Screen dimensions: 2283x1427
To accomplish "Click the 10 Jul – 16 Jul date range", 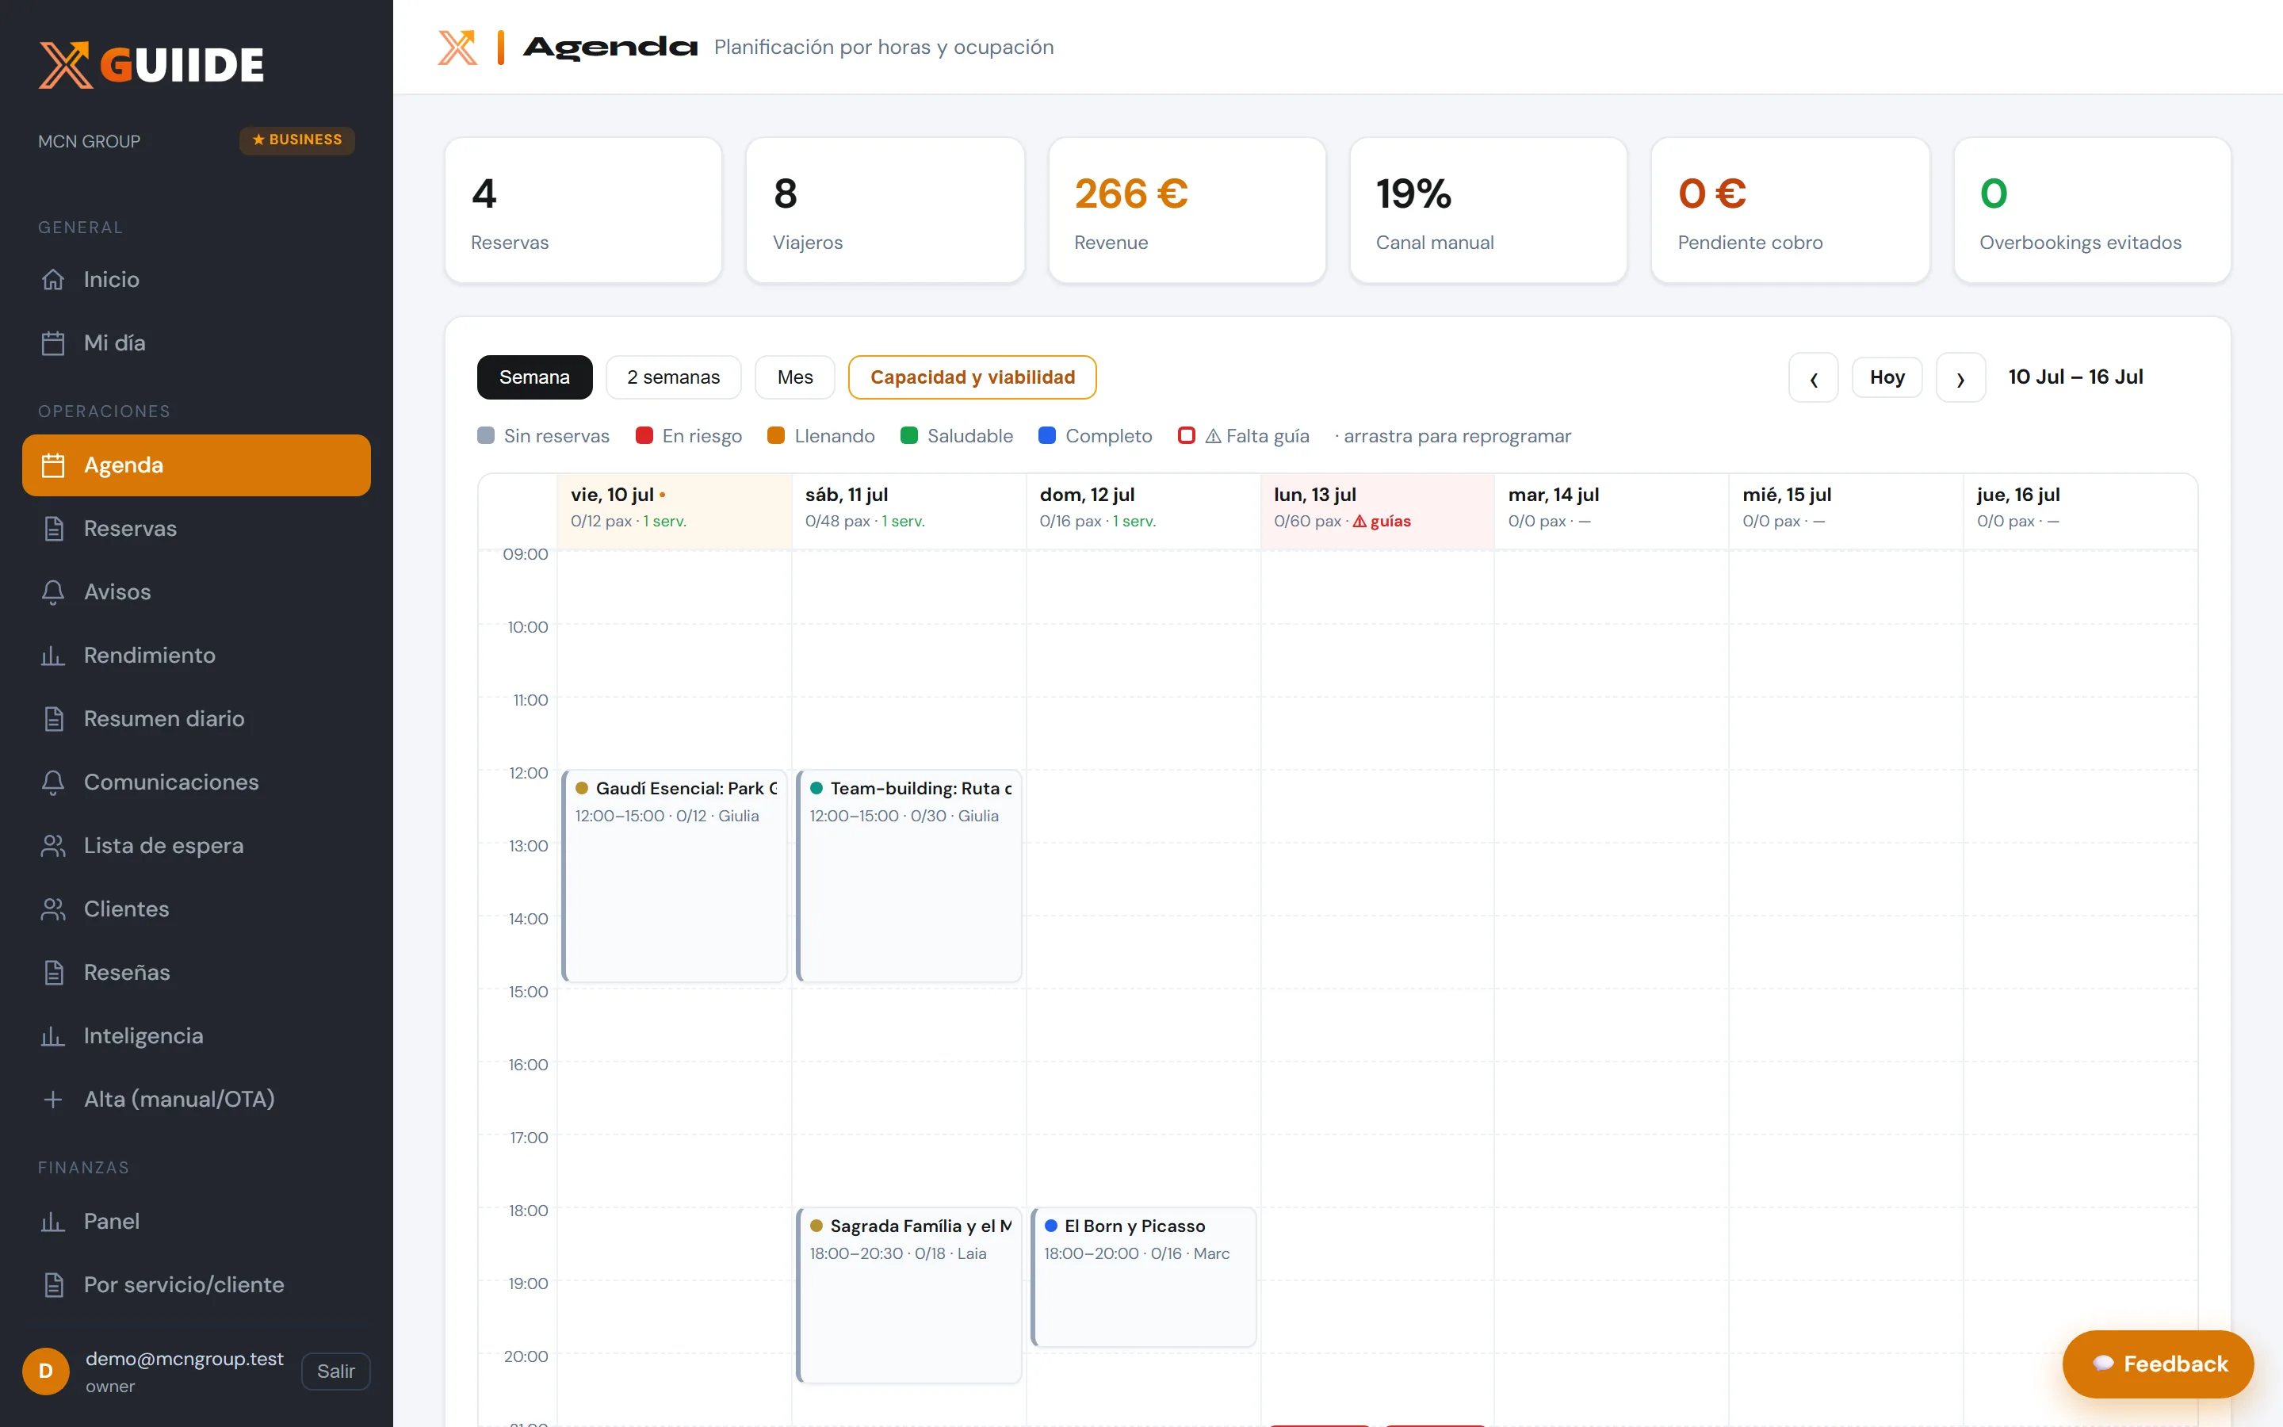I will click(2075, 377).
